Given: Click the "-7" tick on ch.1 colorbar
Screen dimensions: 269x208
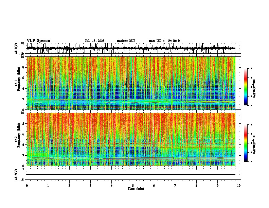Looking at the screenshot, I should click(250, 105).
